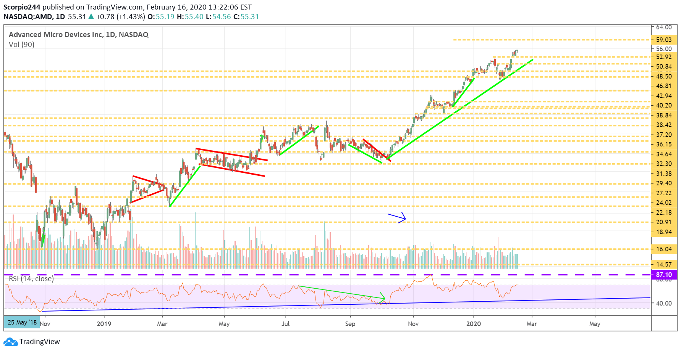Click the 22.18 price level label
681x352 pixels.
664,212
